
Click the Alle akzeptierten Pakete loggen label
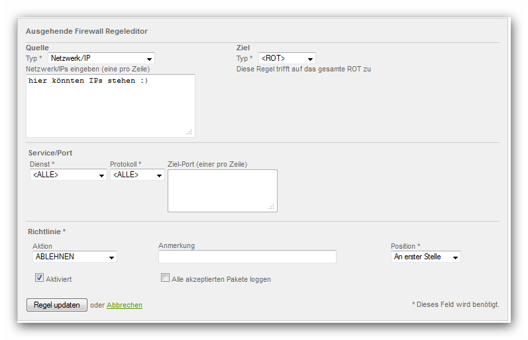[221, 279]
